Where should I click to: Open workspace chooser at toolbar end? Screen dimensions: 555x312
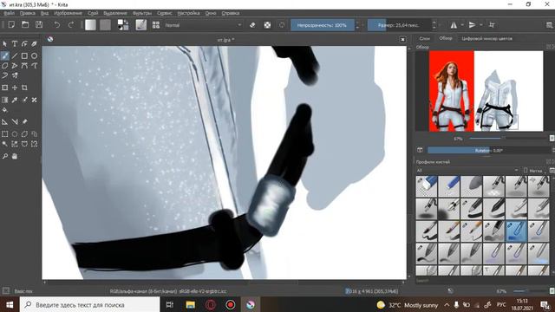(549, 25)
